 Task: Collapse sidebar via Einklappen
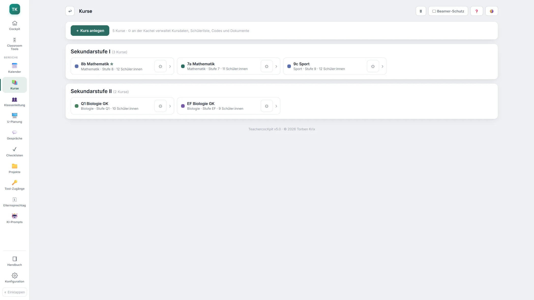tap(14, 292)
